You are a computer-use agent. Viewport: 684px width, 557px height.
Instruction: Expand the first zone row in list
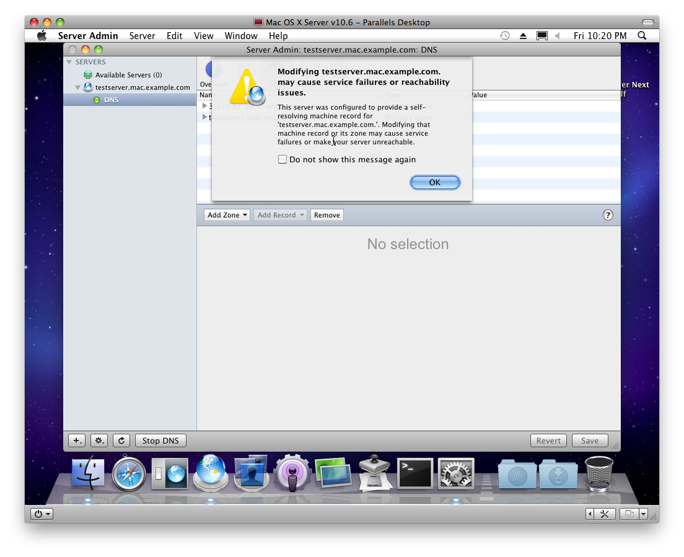point(205,106)
